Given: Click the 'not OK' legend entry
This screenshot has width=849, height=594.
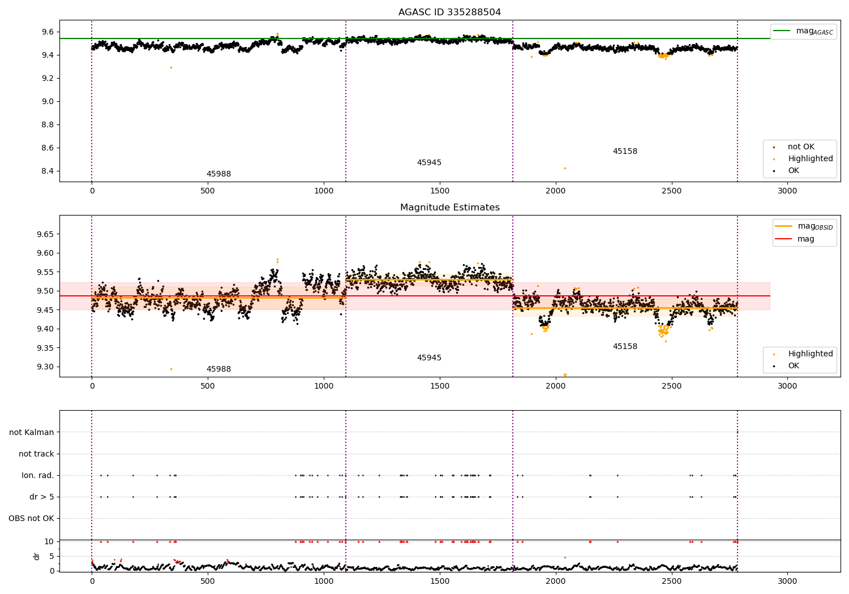Looking at the screenshot, I should pyautogui.click(x=801, y=147).
